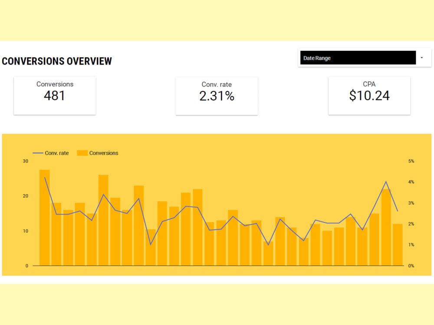Click the 'CONVERSIONS OVERVIEW' heading
This screenshot has width=434, height=325.
point(57,61)
